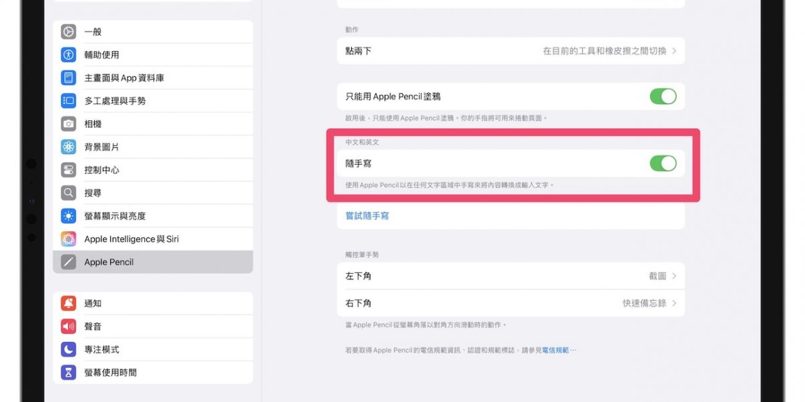This screenshot has width=805, height=402.
Task: Open the 輔助使用 accessibility icon
Action: tap(69, 55)
